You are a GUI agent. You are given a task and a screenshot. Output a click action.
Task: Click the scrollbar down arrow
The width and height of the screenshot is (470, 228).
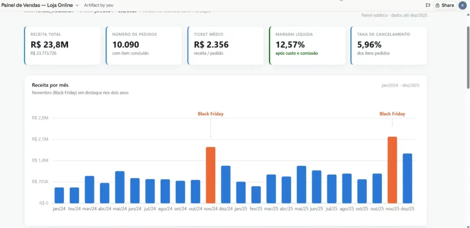coord(468,226)
